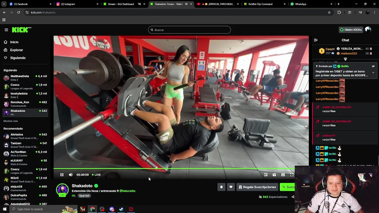Expand Mostrar más following list
This screenshot has height=213, width=379.
[x=11, y=121]
